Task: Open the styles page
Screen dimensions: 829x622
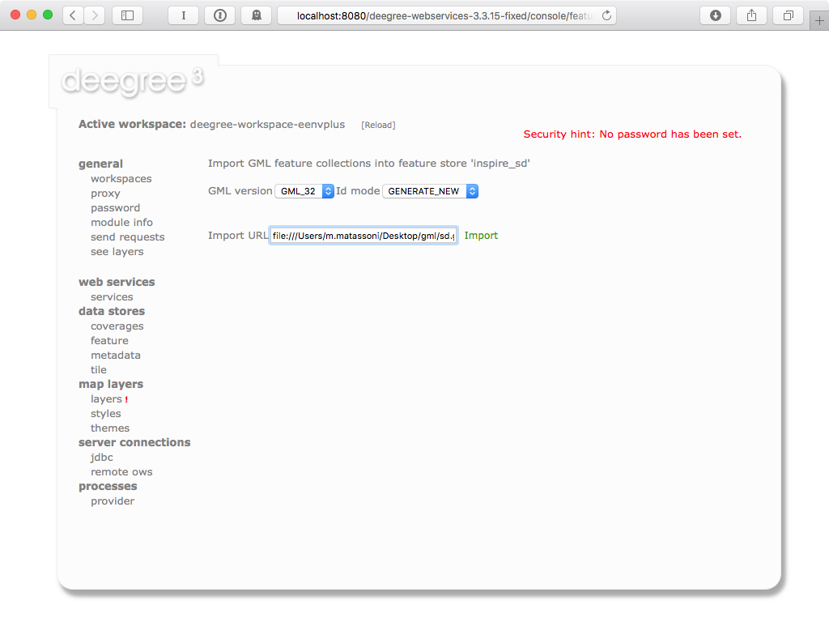Action: (x=106, y=414)
